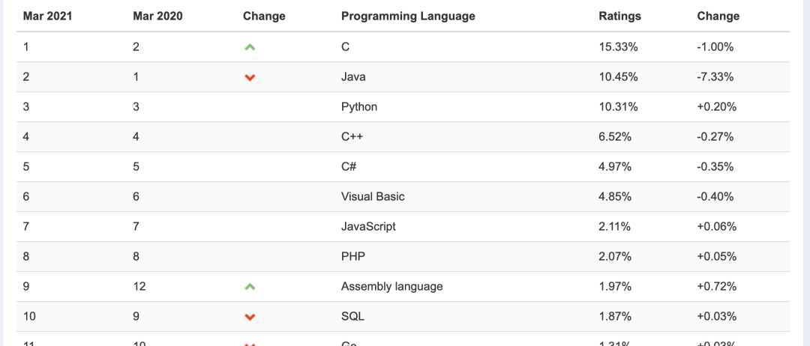This screenshot has width=810, height=346.
Task: Click the C# language name
Action: click(x=349, y=166)
